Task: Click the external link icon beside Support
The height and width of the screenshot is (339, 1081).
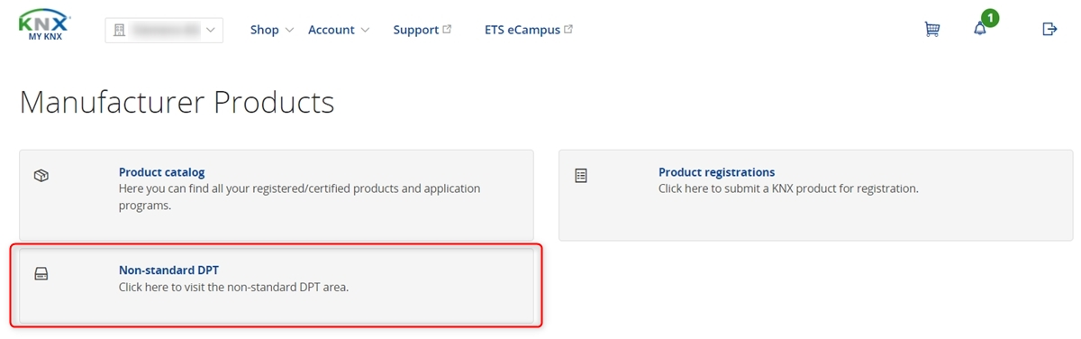Action: 448,29
